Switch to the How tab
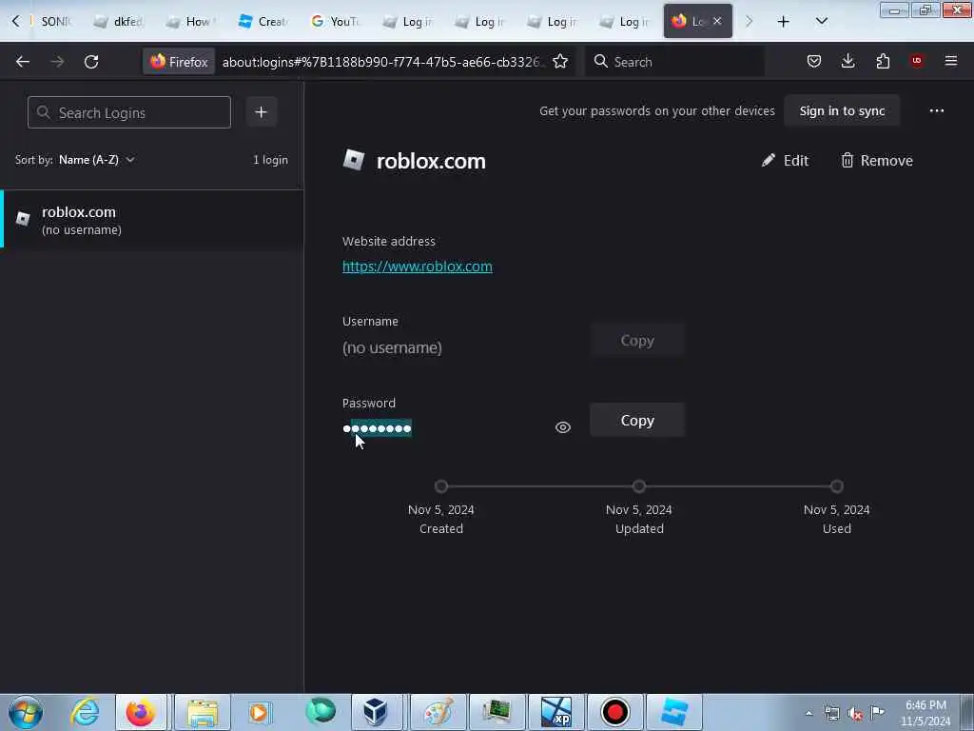 [x=192, y=22]
